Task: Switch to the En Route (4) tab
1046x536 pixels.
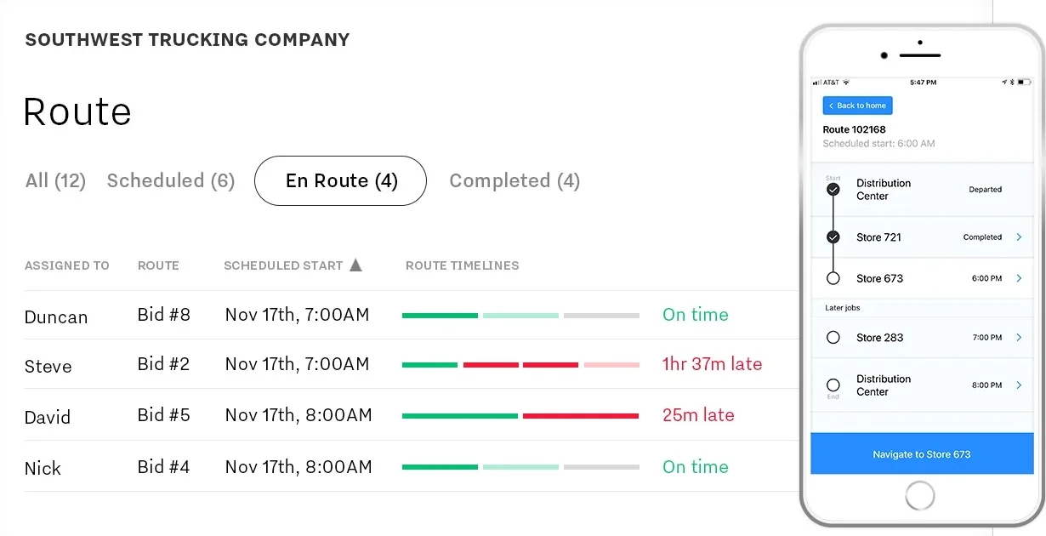Action: (340, 180)
